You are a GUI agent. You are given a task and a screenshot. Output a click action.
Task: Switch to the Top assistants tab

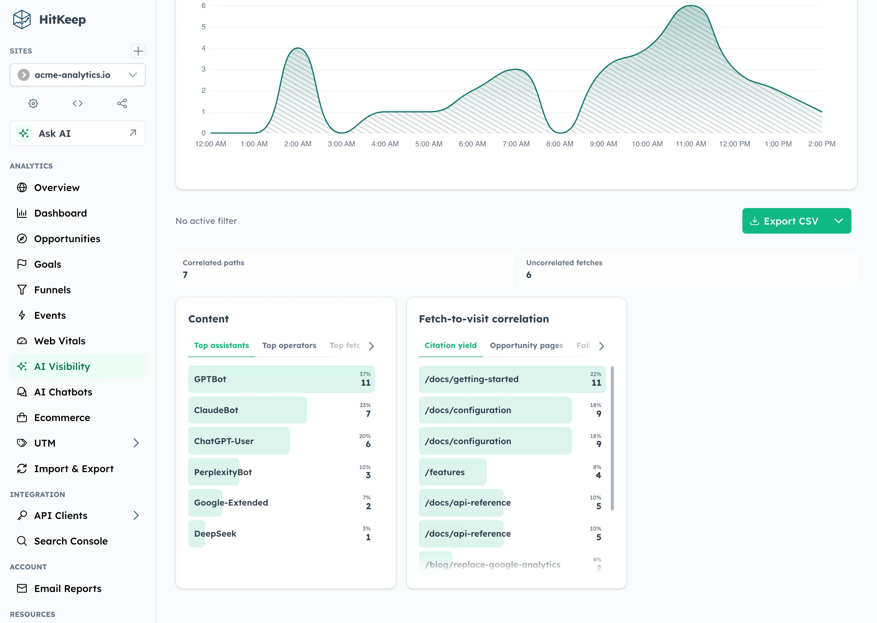pyautogui.click(x=222, y=346)
